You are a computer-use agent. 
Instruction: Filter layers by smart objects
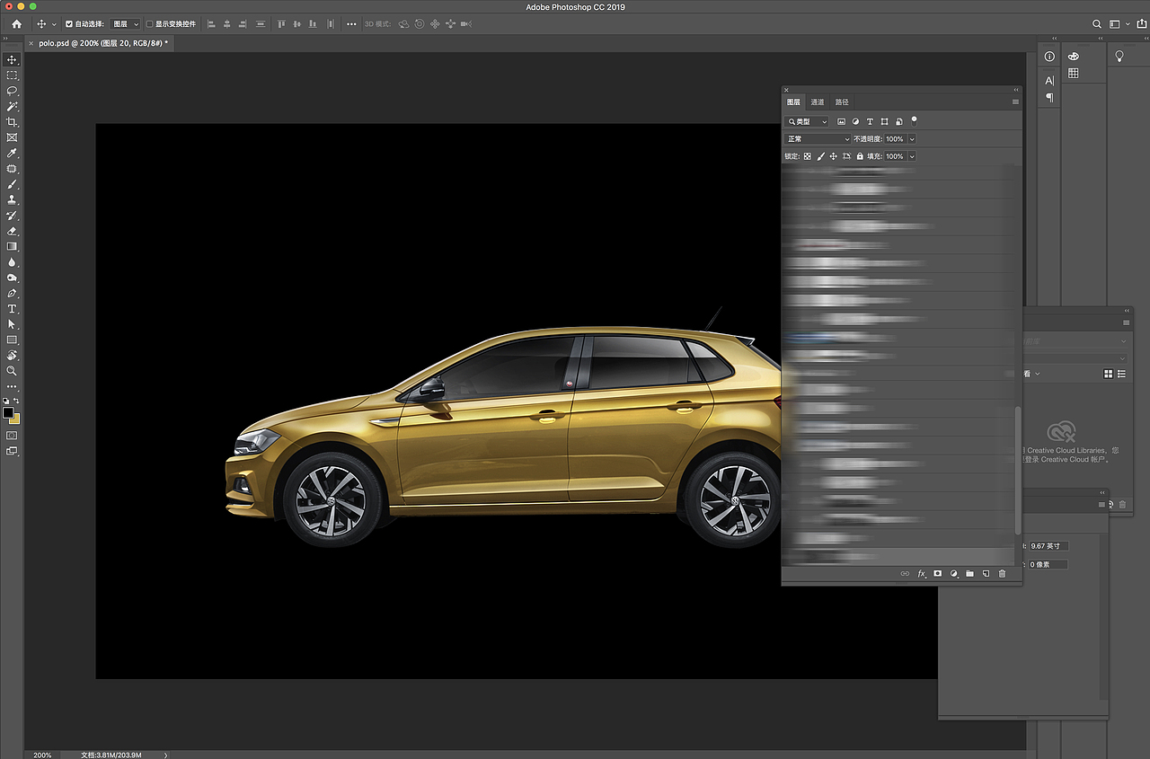click(x=898, y=121)
